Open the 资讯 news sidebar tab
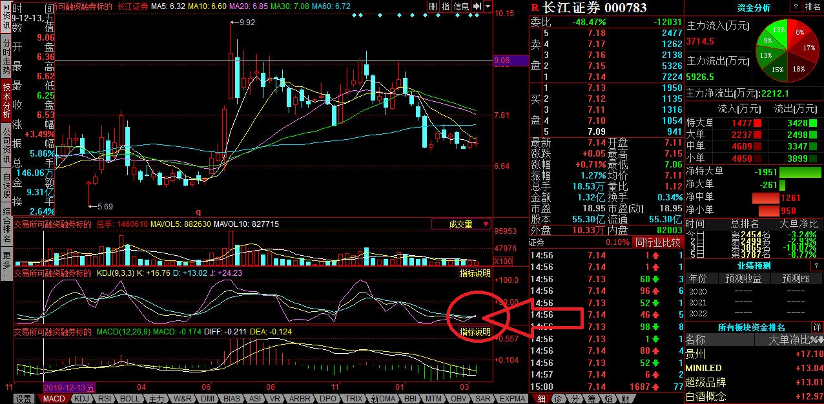The image size is (824, 404). point(6,18)
